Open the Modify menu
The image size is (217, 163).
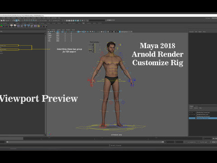[x=3, y=18]
